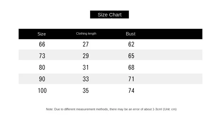The height and width of the screenshot is (125, 213).
Task: Select clothing length value 29
Action: point(85,56)
